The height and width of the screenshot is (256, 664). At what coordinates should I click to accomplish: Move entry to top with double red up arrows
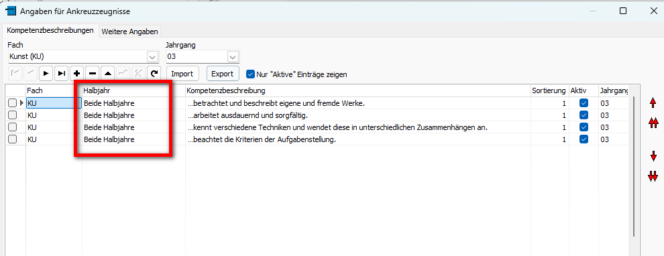click(x=653, y=123)
